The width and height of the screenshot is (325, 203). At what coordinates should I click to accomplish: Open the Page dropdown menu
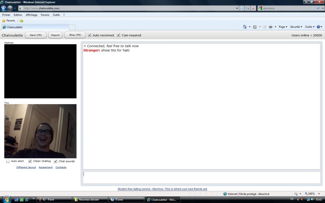283,27
